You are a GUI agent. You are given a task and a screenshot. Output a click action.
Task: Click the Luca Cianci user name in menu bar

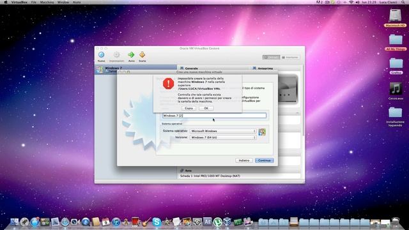pos(389,2)
